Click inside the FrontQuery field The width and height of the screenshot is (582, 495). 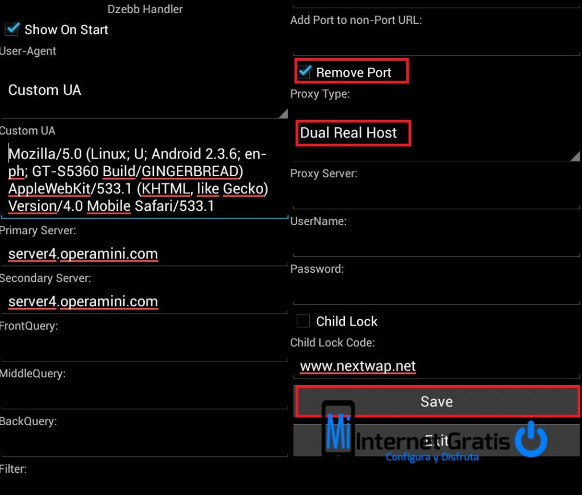tap(142, 347)
